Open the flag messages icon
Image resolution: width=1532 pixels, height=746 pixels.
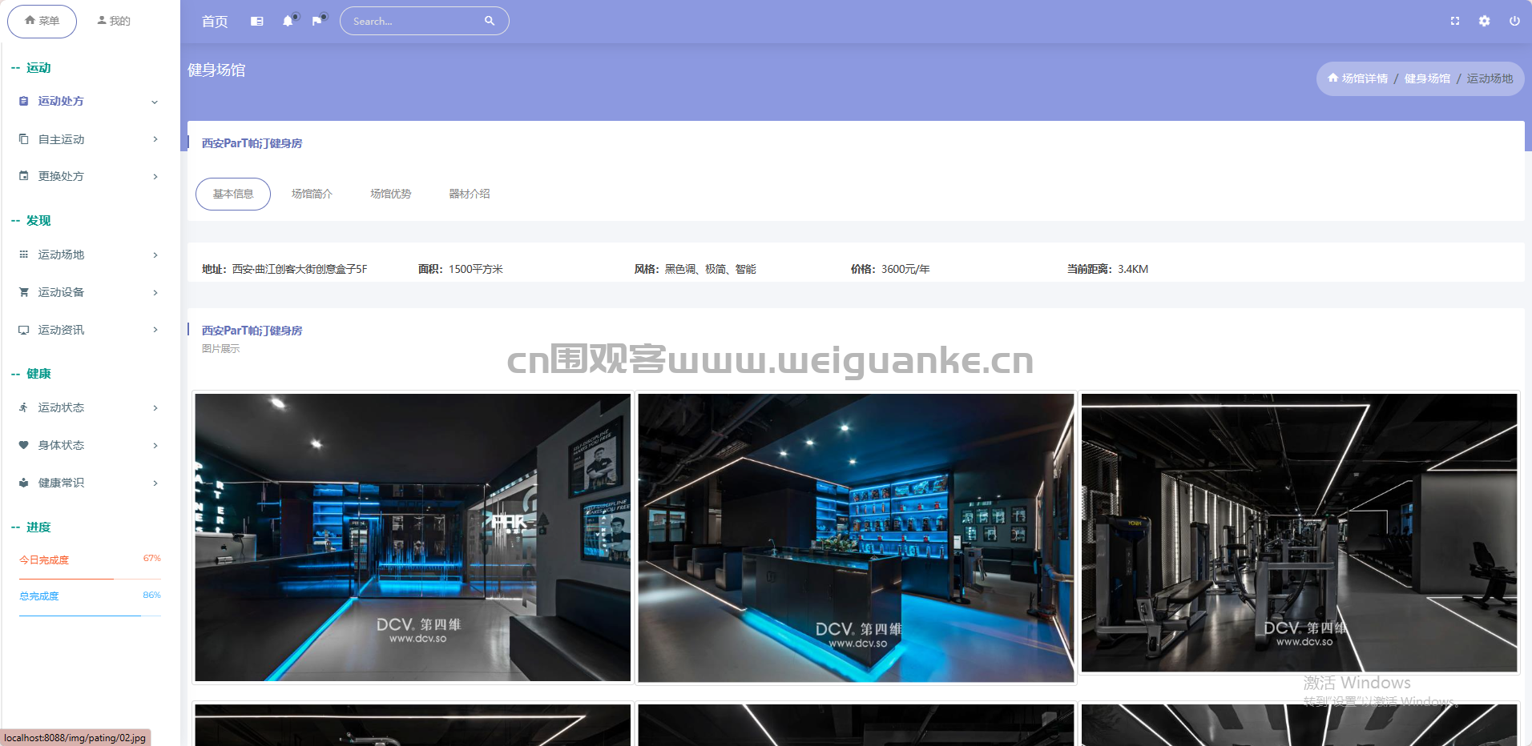click(x=317, y=21)
